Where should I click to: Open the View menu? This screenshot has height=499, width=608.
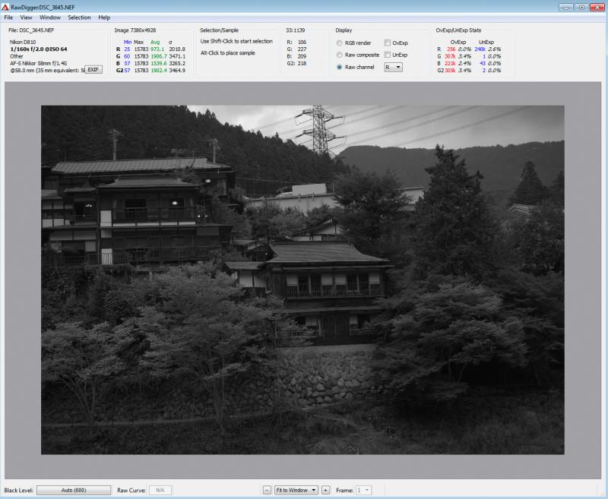coord(26,17)
